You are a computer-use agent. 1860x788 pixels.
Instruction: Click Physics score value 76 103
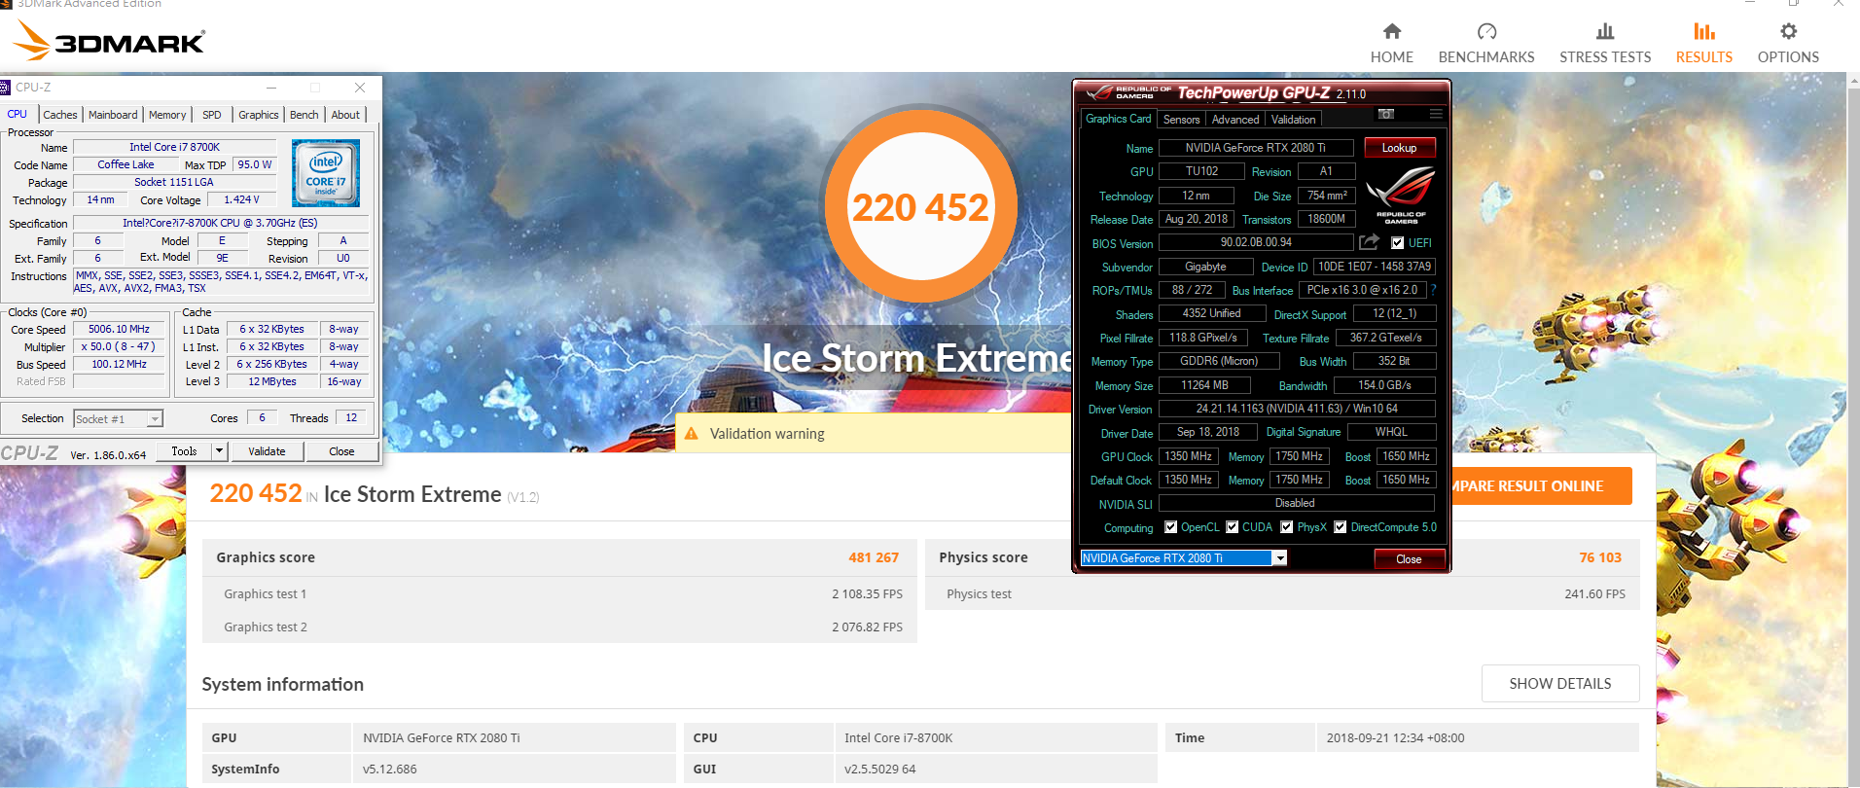point(1600,557)
